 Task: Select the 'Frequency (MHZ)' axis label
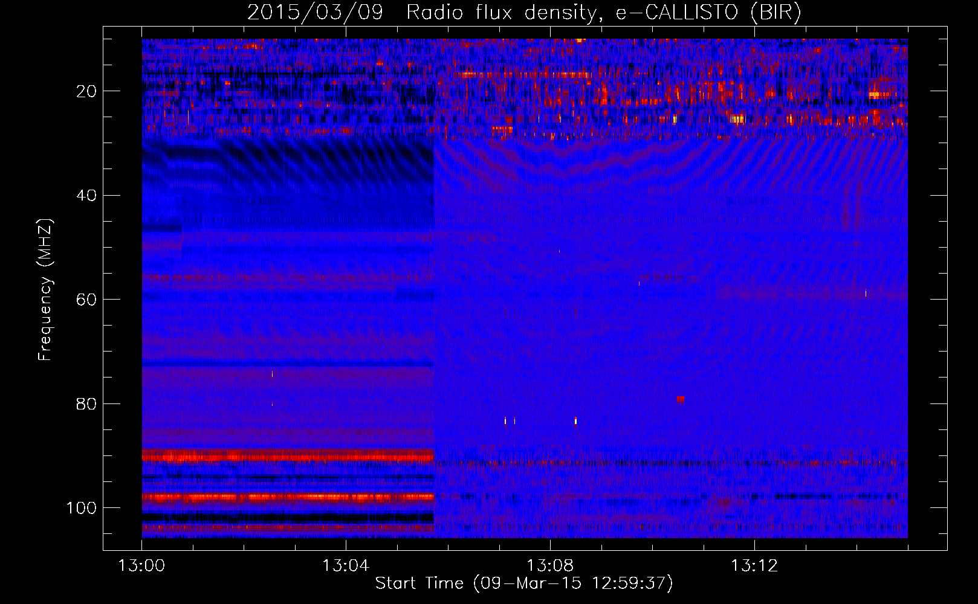tap(45, 289)
